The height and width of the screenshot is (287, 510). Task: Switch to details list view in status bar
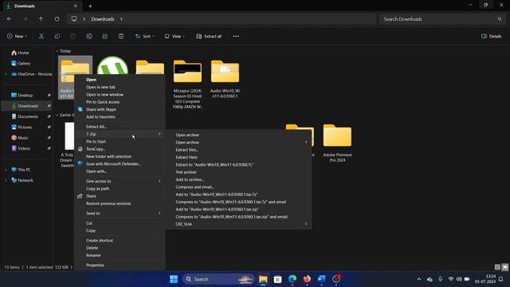(x=497, y=267)
